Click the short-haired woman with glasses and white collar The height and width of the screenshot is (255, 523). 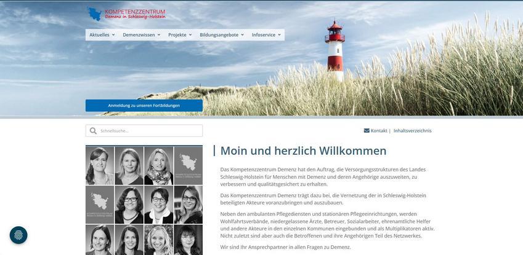[158, 205]
